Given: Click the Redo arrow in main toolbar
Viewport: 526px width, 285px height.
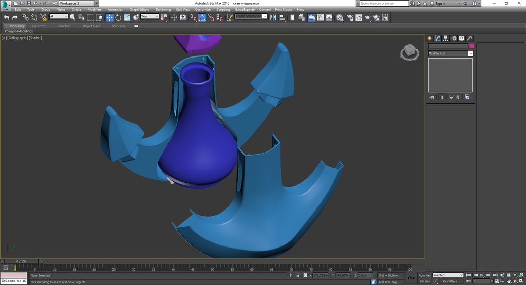Looking at the screenshot, I should 15,17.
